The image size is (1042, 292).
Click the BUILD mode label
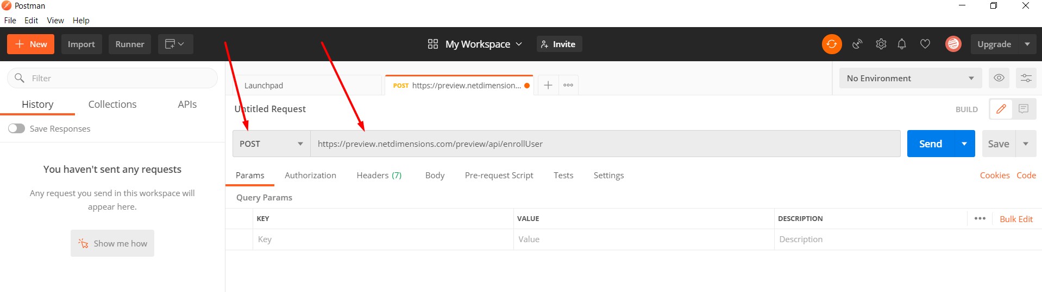point(966,109)
